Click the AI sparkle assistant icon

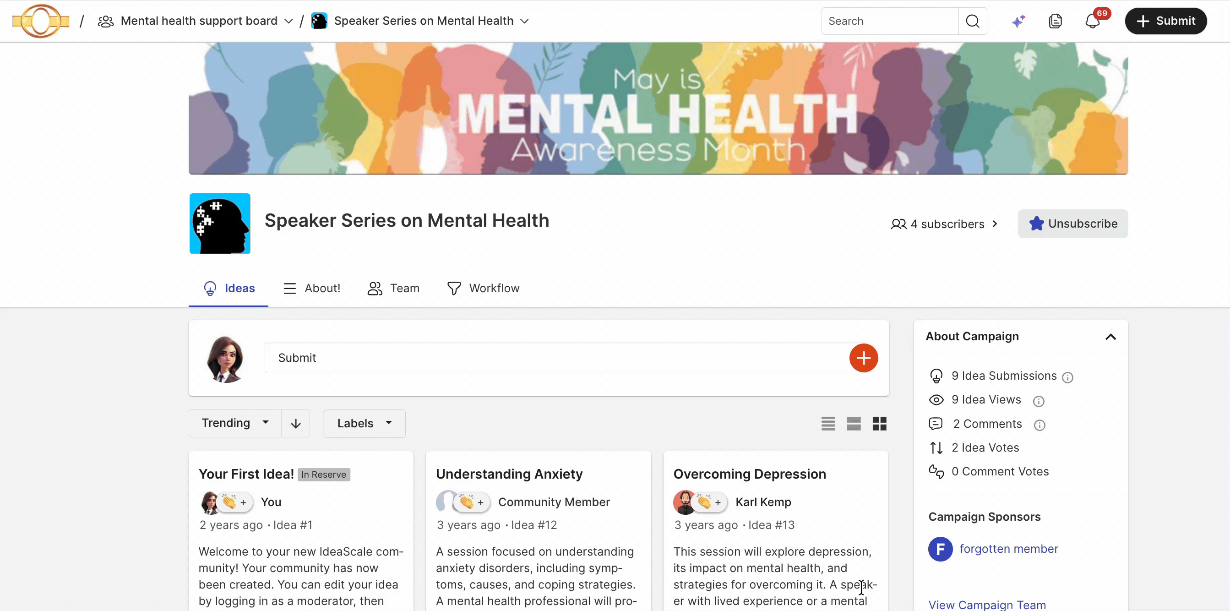coord(1018,21)
